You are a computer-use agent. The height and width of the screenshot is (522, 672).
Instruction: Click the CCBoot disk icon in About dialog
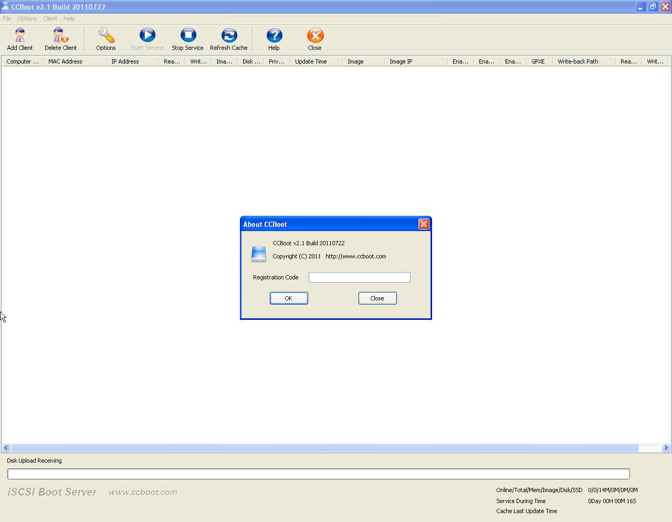[259, 254]
